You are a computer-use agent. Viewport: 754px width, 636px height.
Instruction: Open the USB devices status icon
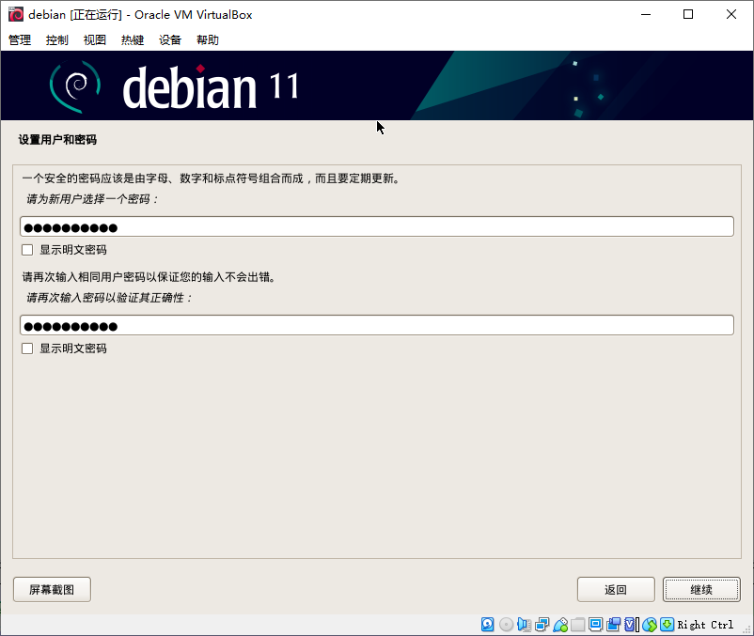tap(560, 624)
